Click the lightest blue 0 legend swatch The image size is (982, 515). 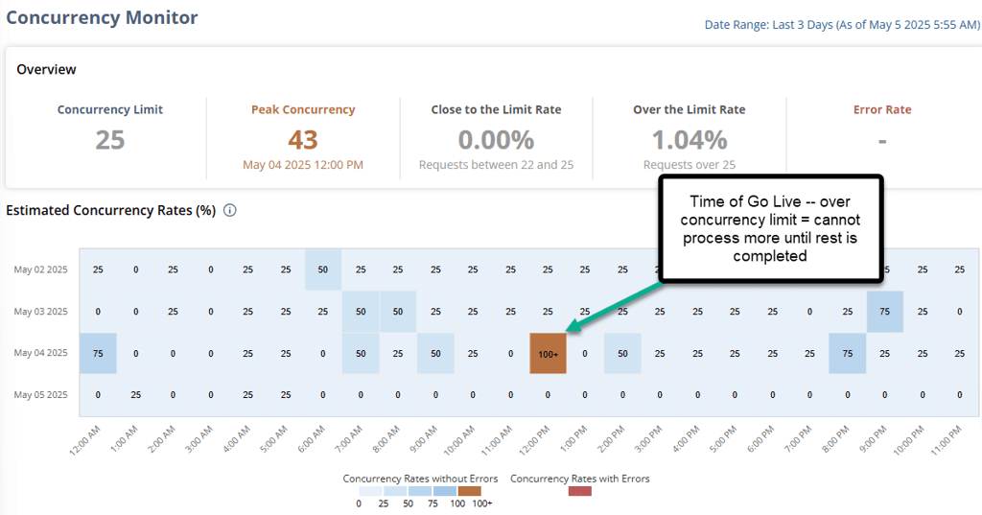point(371,491)
